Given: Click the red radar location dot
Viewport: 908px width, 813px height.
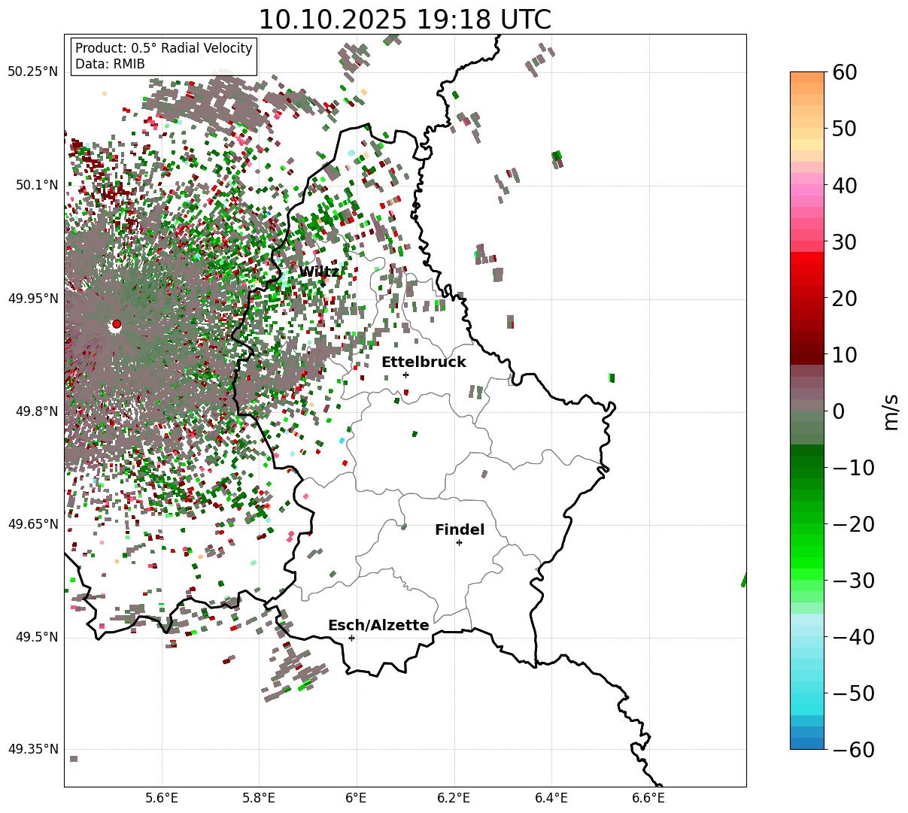Looking at the screenshot, I should pos(117,324).
